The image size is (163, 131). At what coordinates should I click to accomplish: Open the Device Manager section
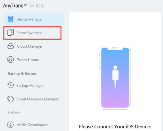point(34,19)
